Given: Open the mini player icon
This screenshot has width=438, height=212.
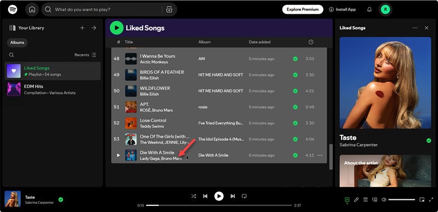Looking at the screenshot, I should tap(422, 200).
